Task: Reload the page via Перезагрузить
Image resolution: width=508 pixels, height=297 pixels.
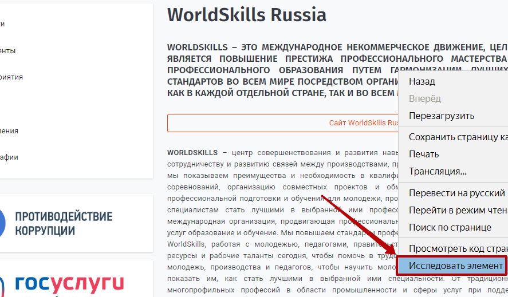Action: tap(442, 116)
